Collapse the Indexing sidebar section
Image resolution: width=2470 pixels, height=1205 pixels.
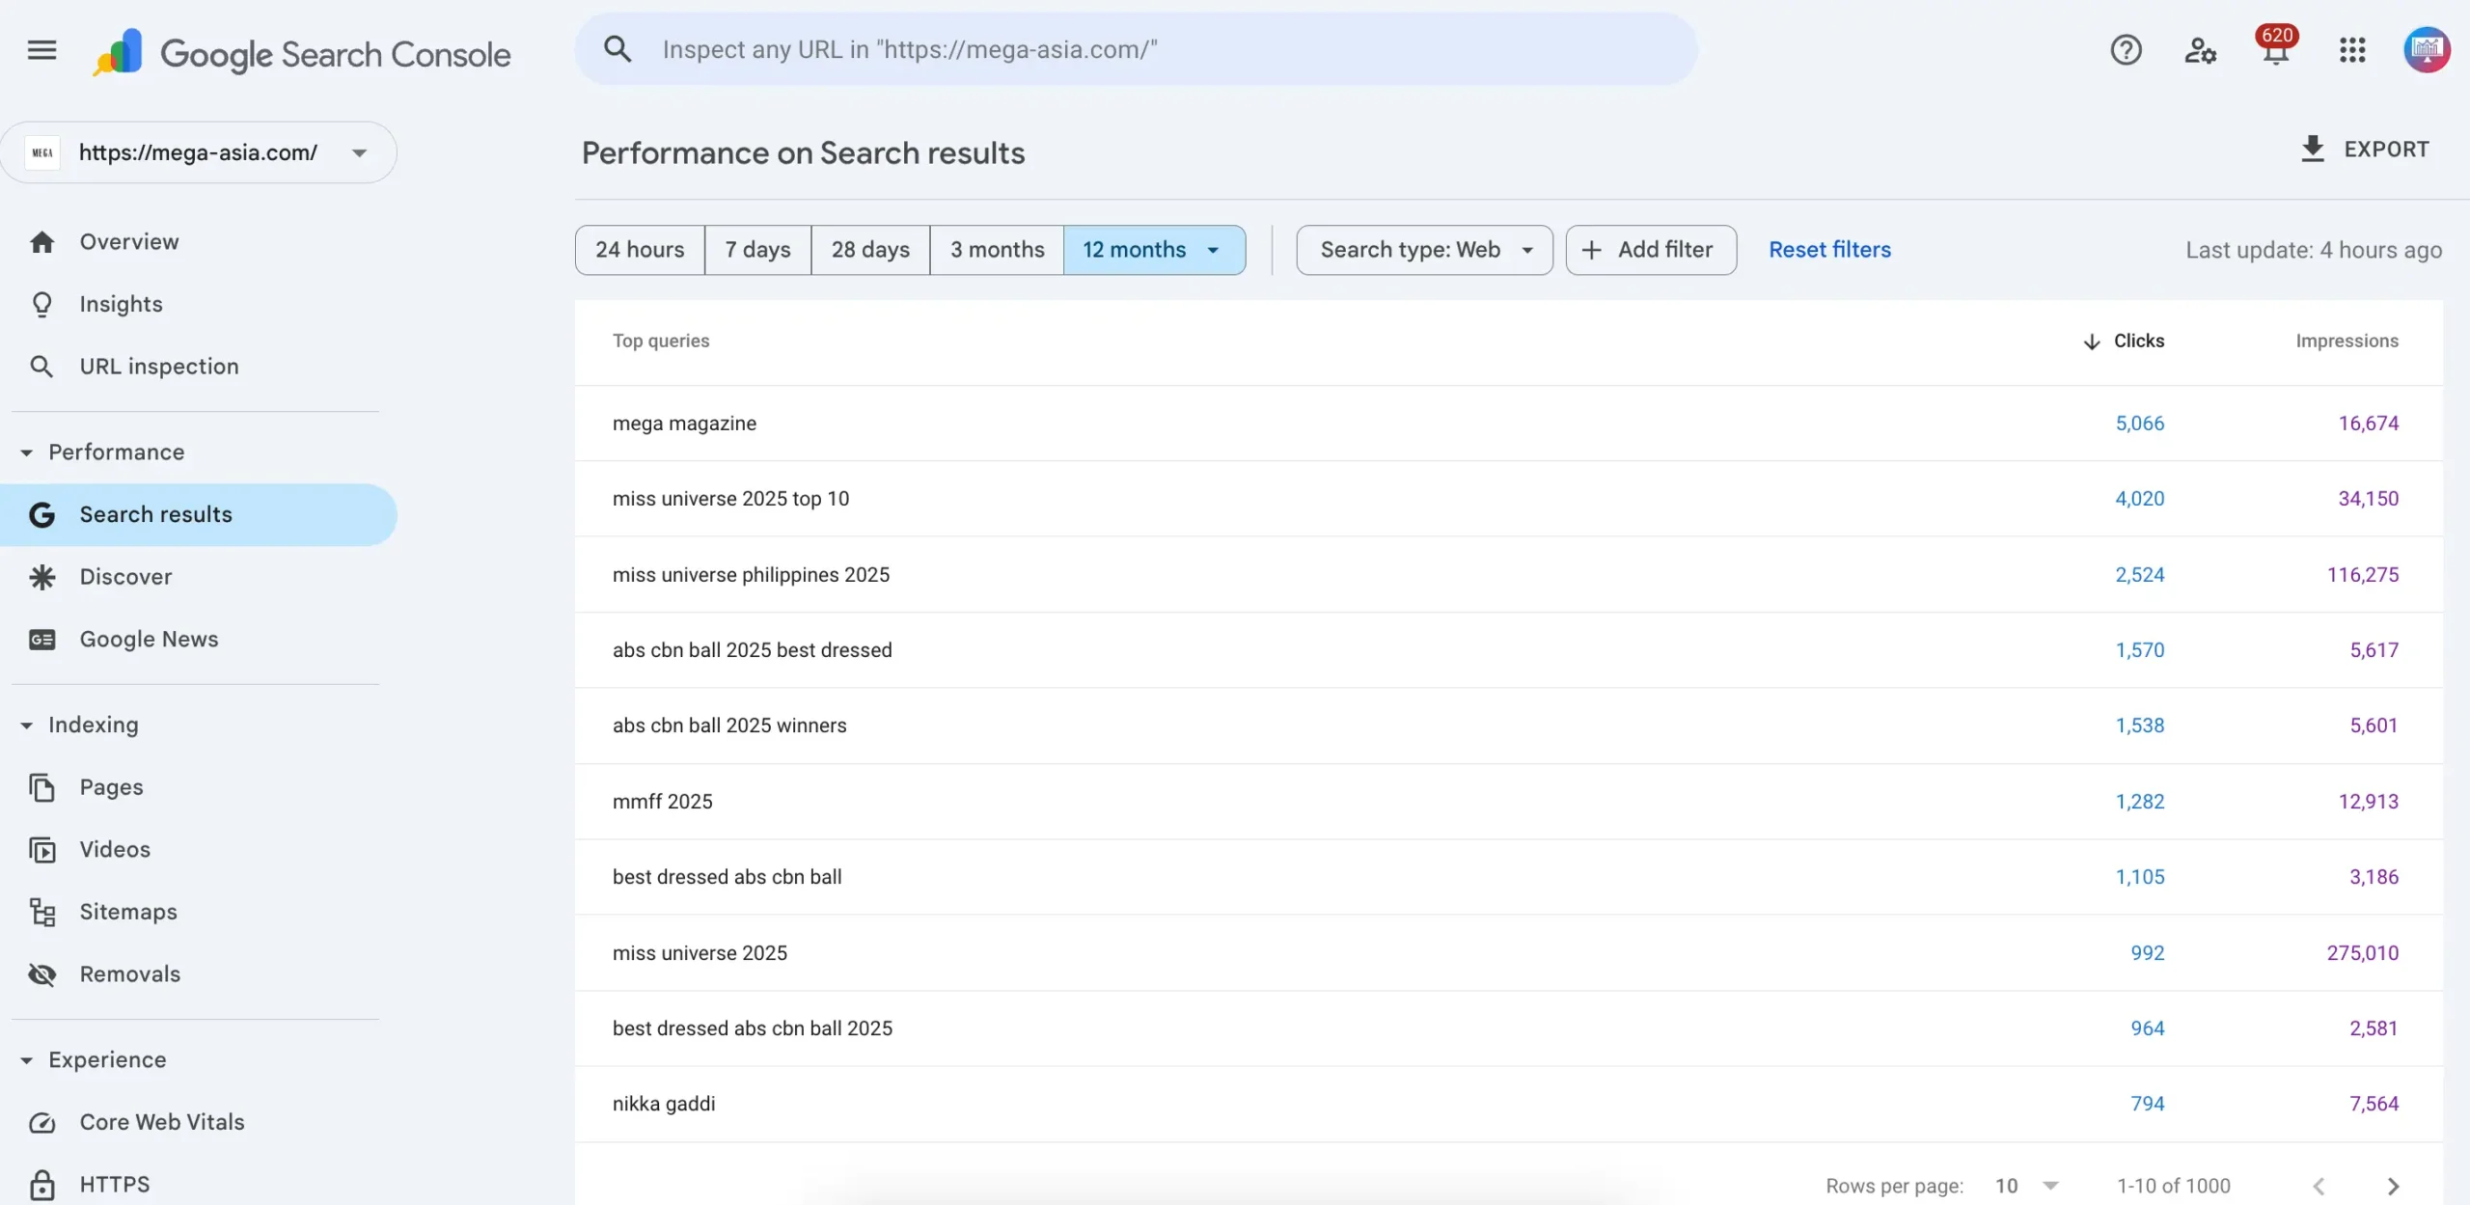point(27,725)
